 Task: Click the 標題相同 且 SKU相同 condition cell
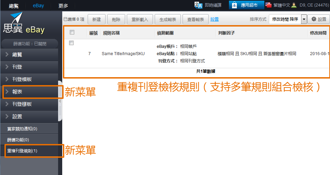point(257,53)
